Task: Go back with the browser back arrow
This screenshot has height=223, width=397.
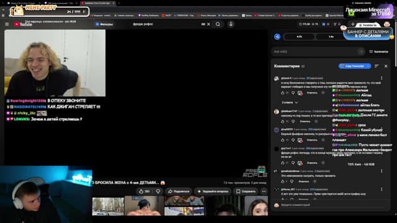Action: point(3,10)
